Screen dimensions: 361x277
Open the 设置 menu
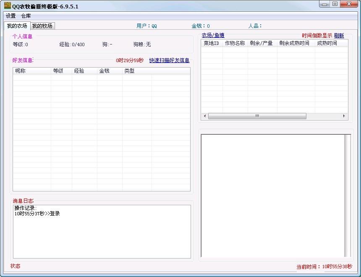pos(11,16)
